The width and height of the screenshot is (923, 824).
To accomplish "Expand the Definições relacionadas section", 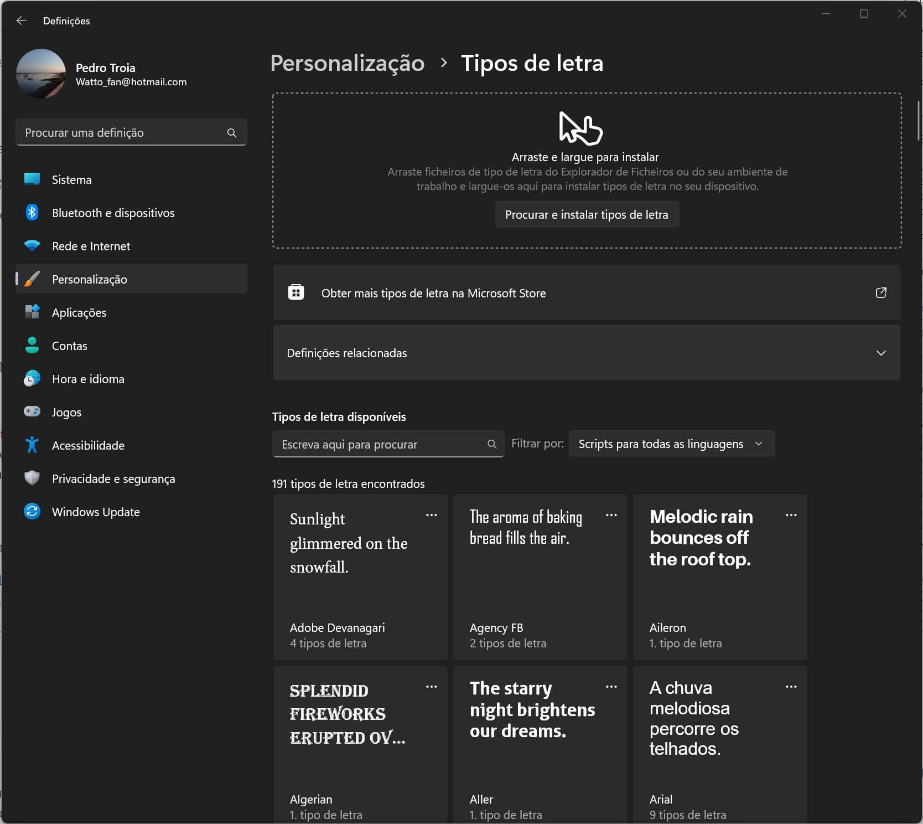I will coord(880,353).
